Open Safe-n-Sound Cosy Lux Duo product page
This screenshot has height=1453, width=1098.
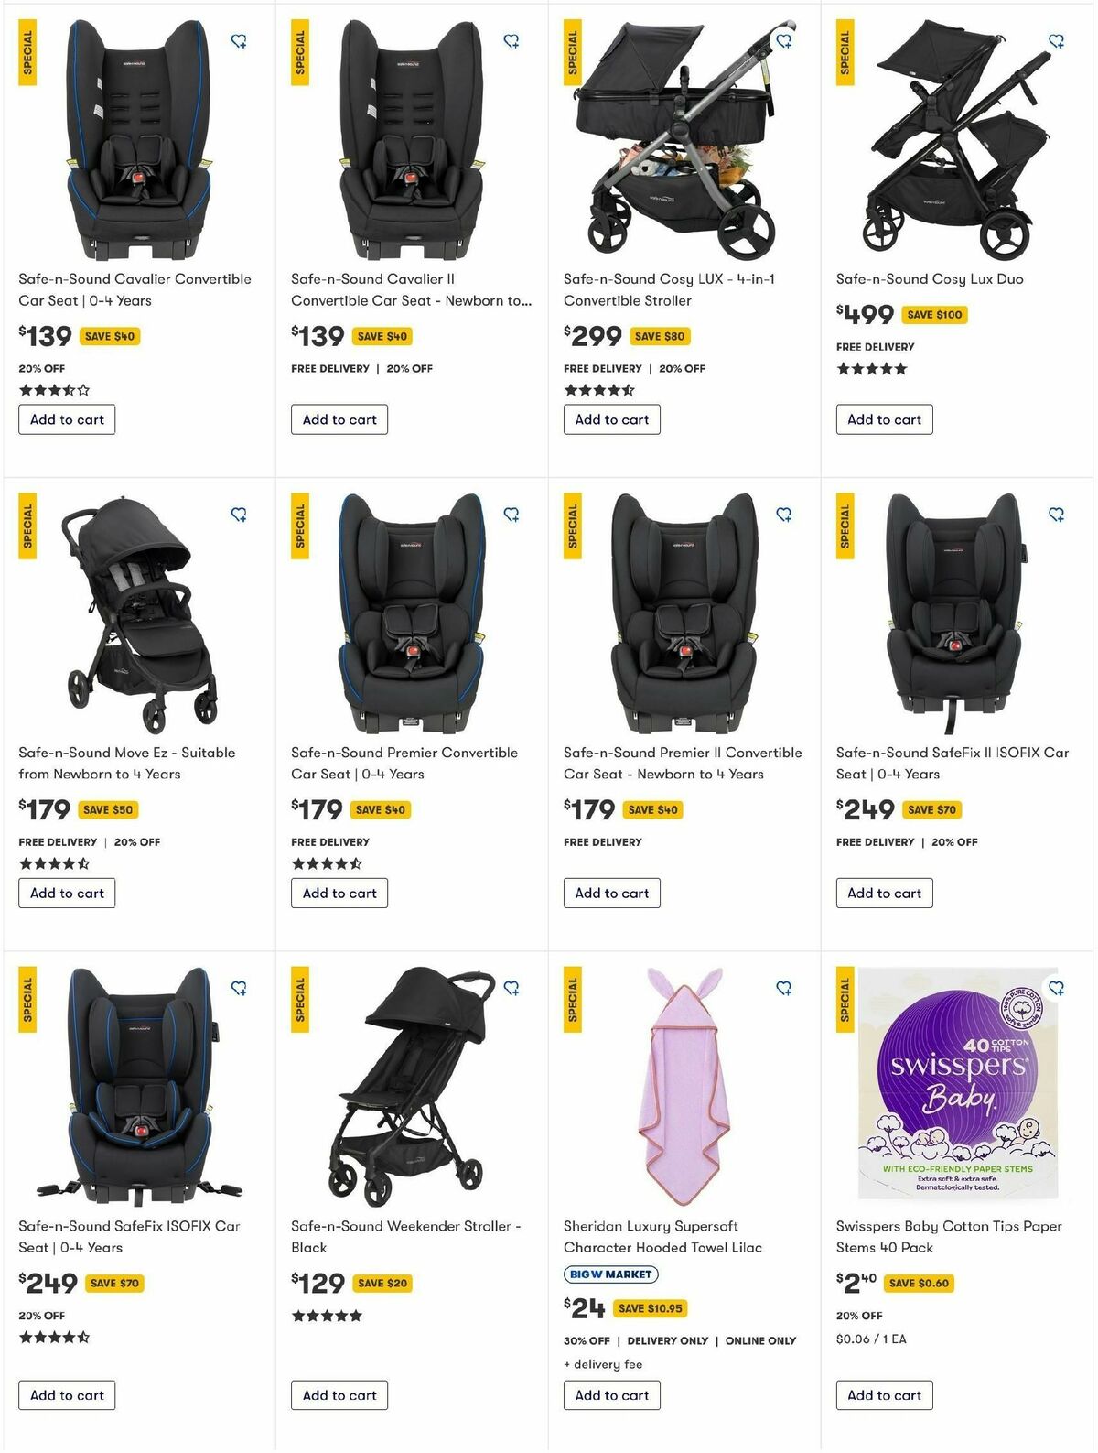click(x=930, y=279)
